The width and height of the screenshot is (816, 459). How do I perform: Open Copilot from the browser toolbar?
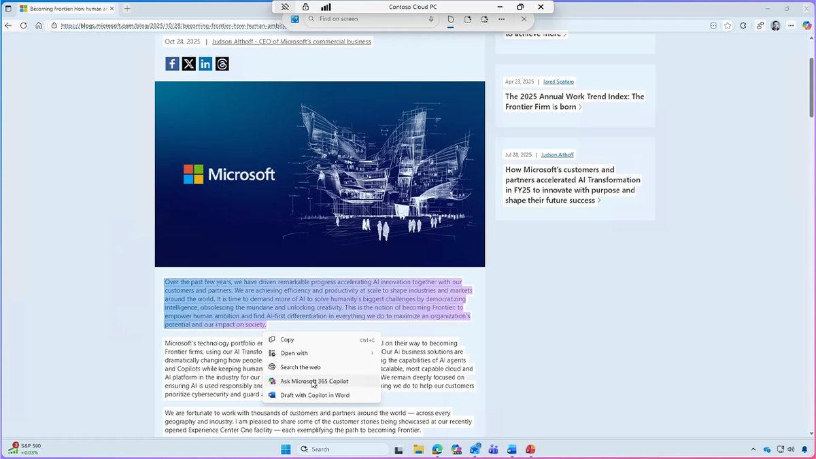(x=806, y=25)
